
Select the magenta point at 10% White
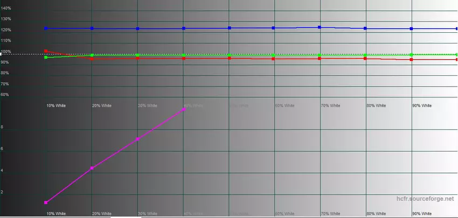pos(46,202)
